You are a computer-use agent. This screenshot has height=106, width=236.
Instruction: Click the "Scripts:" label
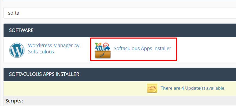pyautogui.click(x=14, y=101)
